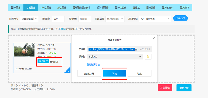Open the 图片压缩 tab
The height and width of the screenshot is (106, 208).
point(16,8)
